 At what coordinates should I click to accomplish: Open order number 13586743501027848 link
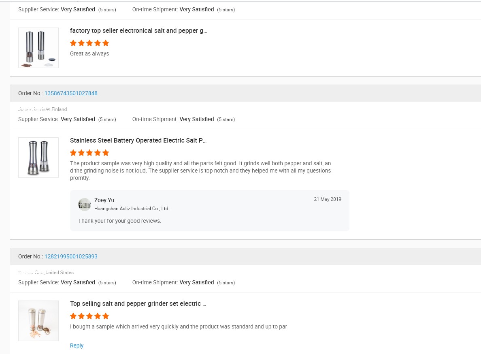(x=71, y=93)
